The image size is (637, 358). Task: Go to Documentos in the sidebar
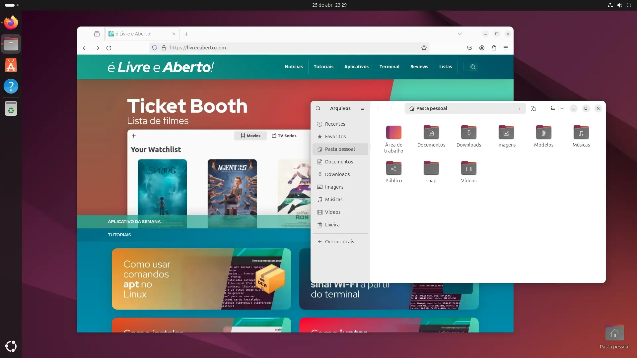tap(340, 162)
